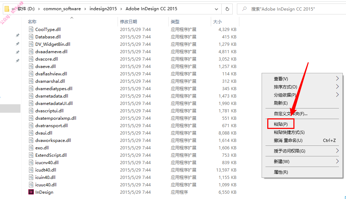
Task: Click the DV_WidgetBin.dll file icon
Action: coord(31,44)
